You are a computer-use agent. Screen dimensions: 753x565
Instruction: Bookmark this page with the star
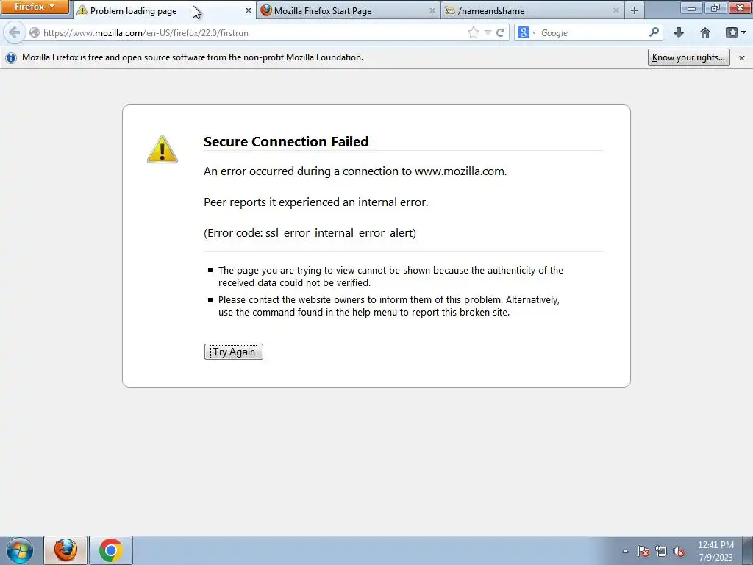tap(473, 32)
